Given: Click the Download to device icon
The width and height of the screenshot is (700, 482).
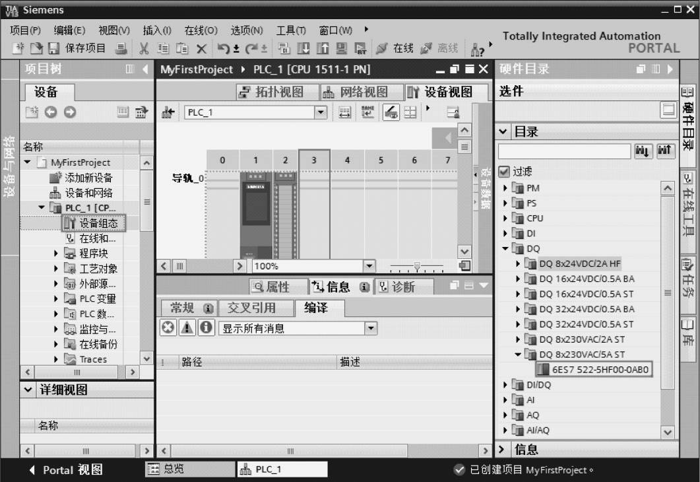Looking at the screenshot, I should pyautogui.click(x=303, y=48).
